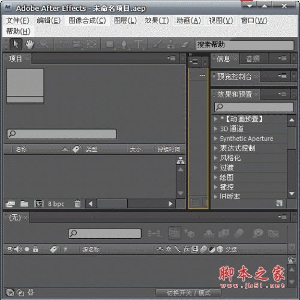
Task: Click the Project panel thumbnail preview
Action: (x=25, y=86)
